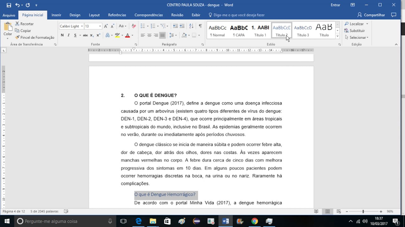
Task: Open the font size 13 dropdown
Action: [x=100, y=26]
